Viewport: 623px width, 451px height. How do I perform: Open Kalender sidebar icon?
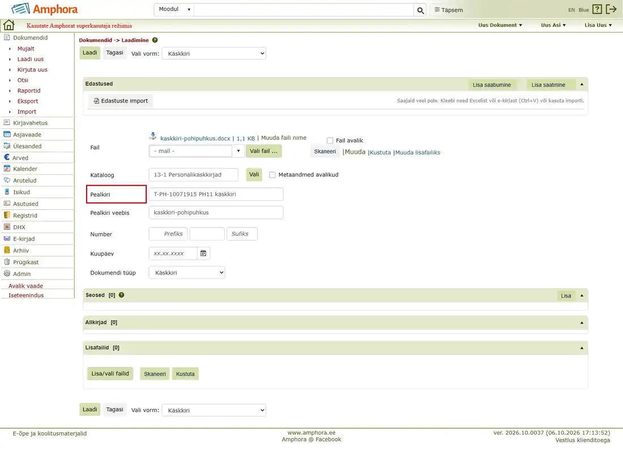click(x=7, y=169)
